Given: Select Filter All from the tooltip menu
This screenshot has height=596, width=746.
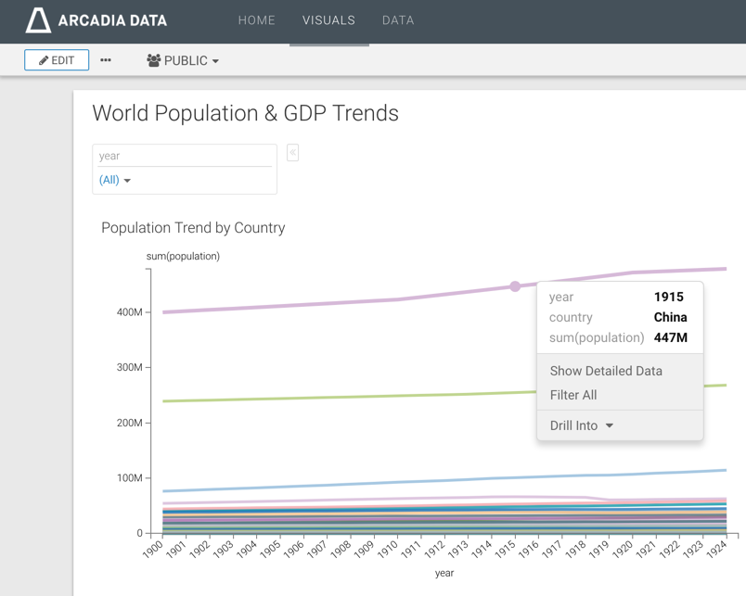Looking at the screenshot, I should pyautogui.click(x=573, y=395).
